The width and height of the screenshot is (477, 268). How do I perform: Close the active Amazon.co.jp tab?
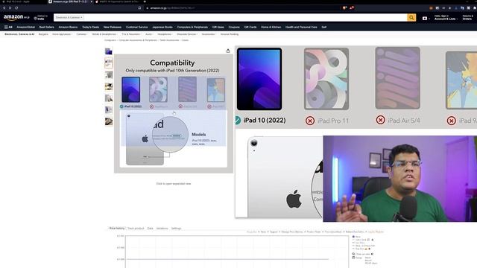(x=91, y=1)
